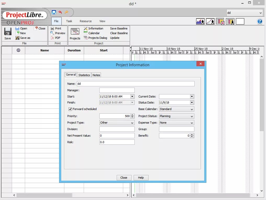The height and width of the screenshot is (200, 266).
Task: Click the Risk input field
Action: (x=117, y=142)
